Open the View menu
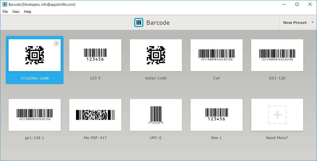 click(x=16, y=12)
